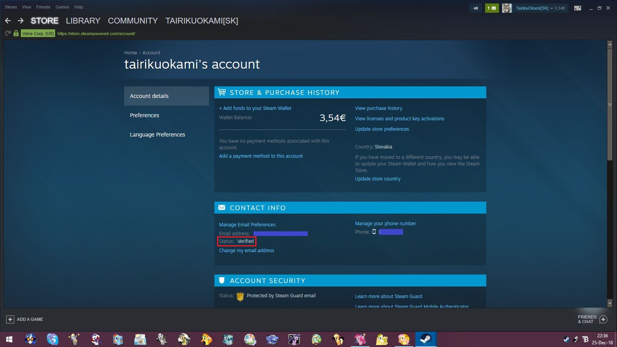Click the green padlock security icon
The height and width of the screenshot is (347, 617).
(x=16, y=34)
